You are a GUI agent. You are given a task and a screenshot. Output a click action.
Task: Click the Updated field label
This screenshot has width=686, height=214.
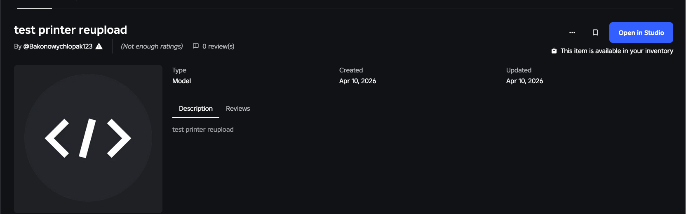(519, 70)
